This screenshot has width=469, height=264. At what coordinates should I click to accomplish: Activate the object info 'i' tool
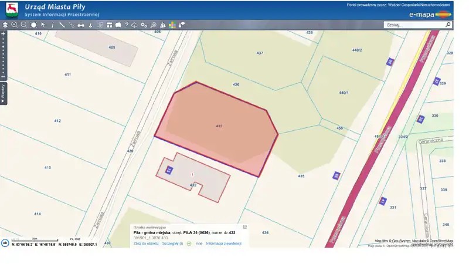(x=52, y=25)
